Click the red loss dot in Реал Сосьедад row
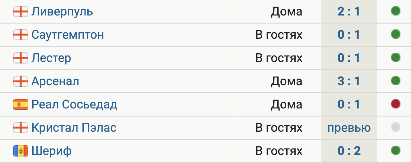Screen dimensions: 411x163 point(395,104)
